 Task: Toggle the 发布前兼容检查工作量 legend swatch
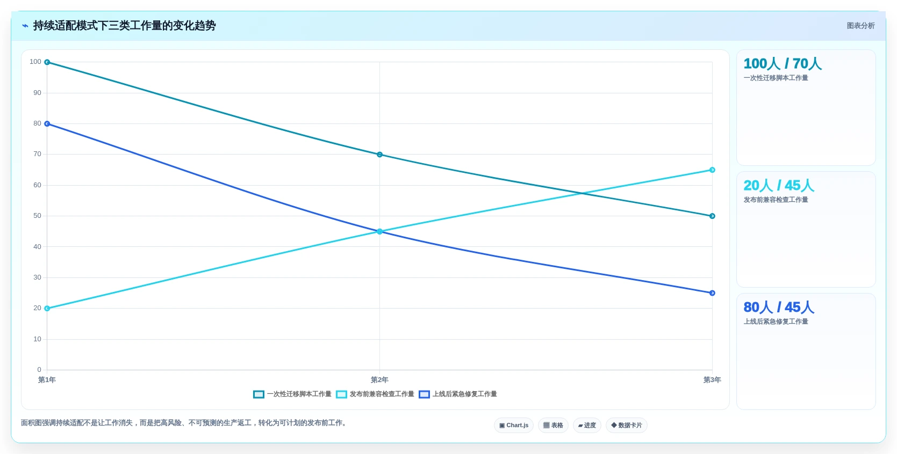click(341, 394)
